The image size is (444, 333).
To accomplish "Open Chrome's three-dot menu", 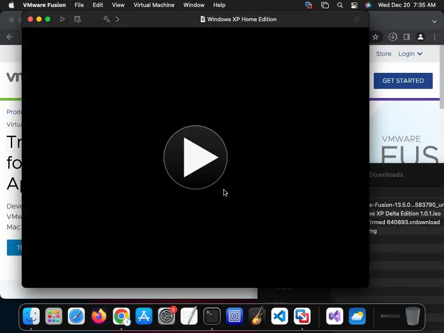I will point(434,37).
